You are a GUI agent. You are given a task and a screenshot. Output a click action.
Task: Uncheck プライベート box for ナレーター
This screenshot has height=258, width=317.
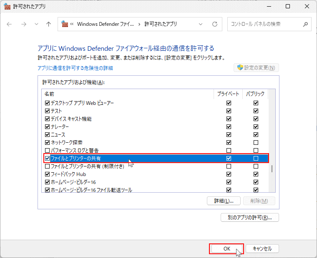229,127
